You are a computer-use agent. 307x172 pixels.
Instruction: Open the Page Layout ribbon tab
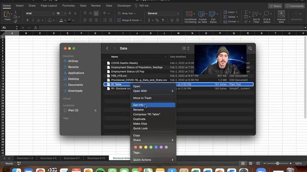click(x=49, y=6)
